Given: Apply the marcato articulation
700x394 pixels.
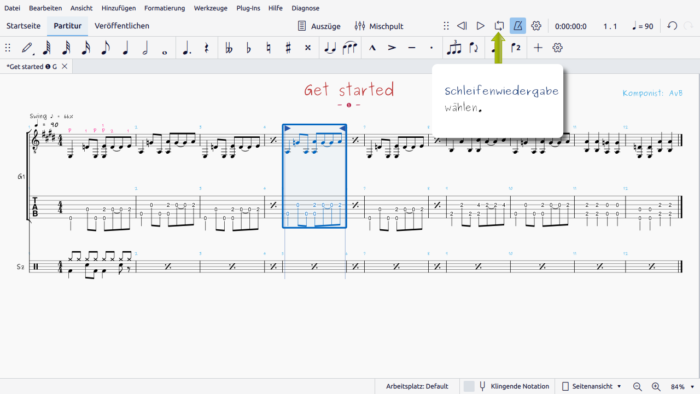Looking at the screenshot, I should click(372, 48).
